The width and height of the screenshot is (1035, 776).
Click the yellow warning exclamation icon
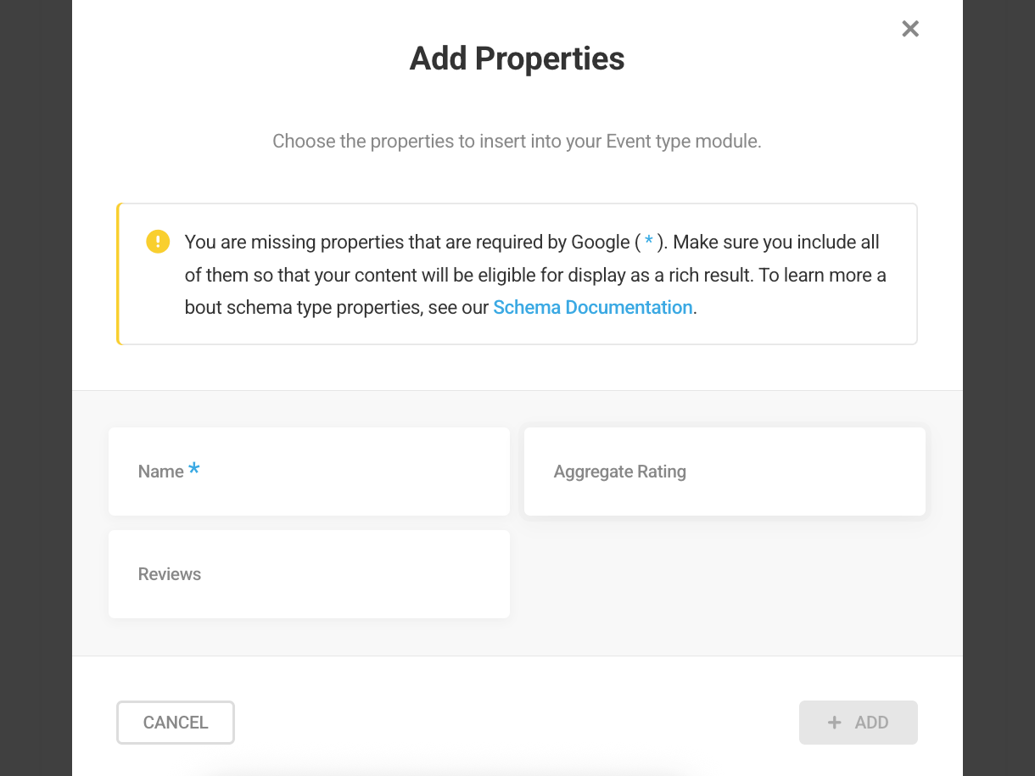click(x=158, y=242)
